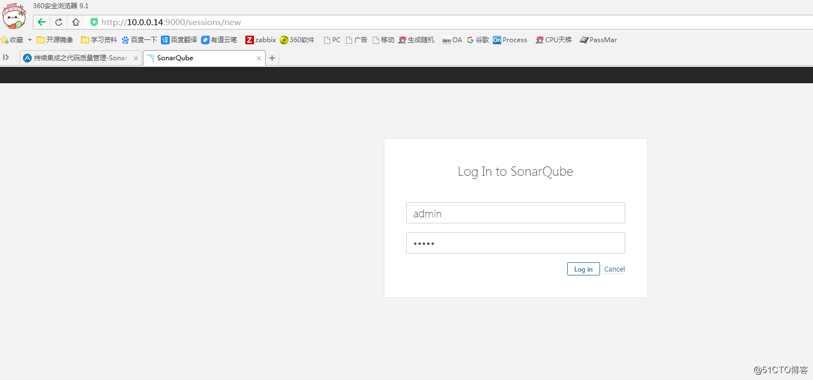813x380 pixels.
Task: Open the Process bookmark
Action: click(x=510, y=40)
